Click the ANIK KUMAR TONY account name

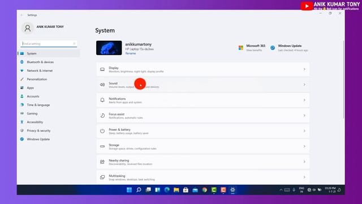pos(50,27)
